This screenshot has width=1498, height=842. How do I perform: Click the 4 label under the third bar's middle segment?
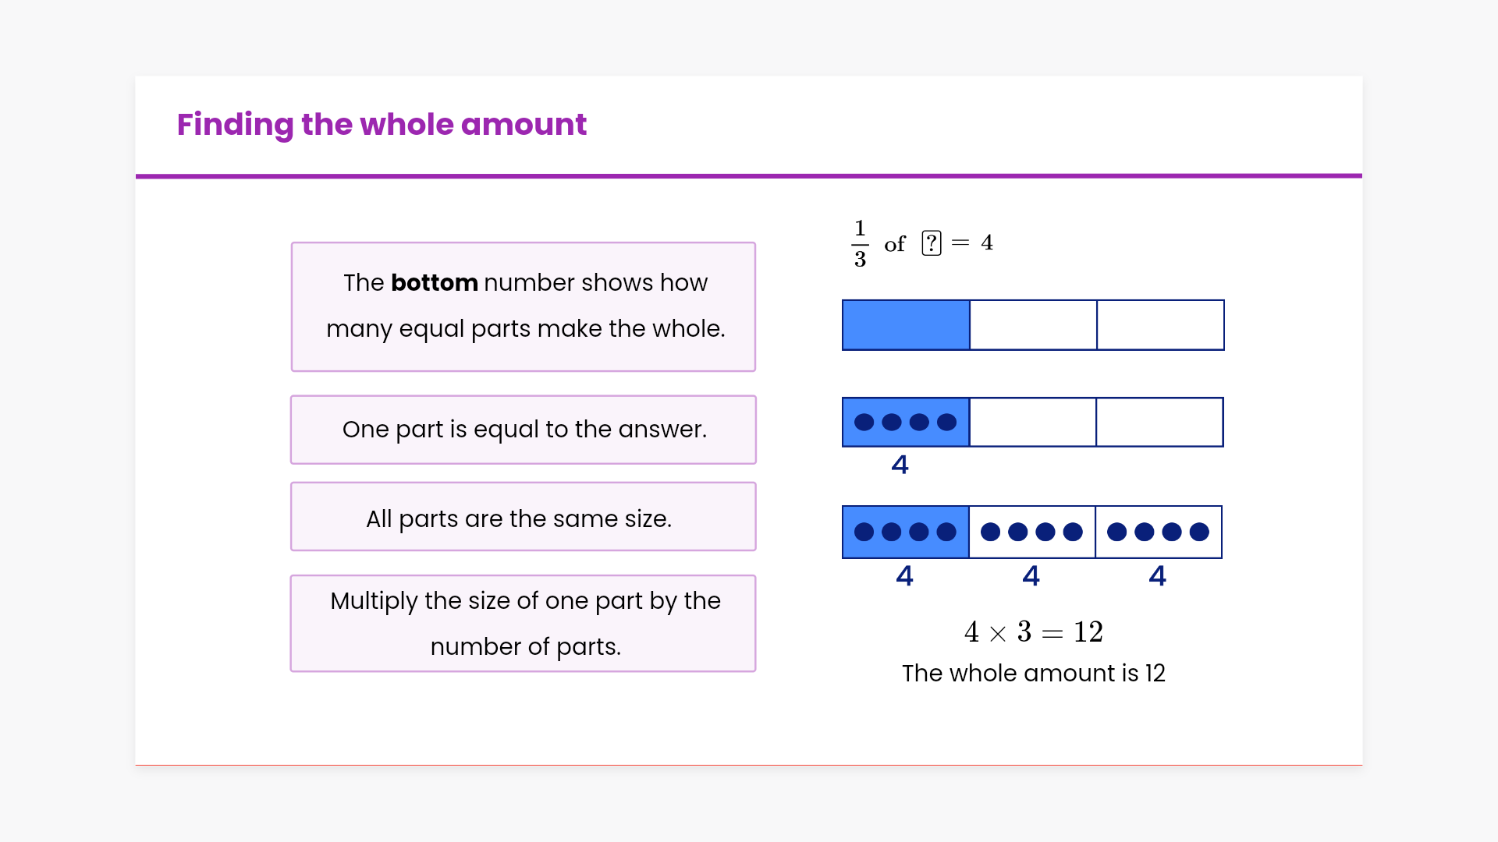(1031, 576)
